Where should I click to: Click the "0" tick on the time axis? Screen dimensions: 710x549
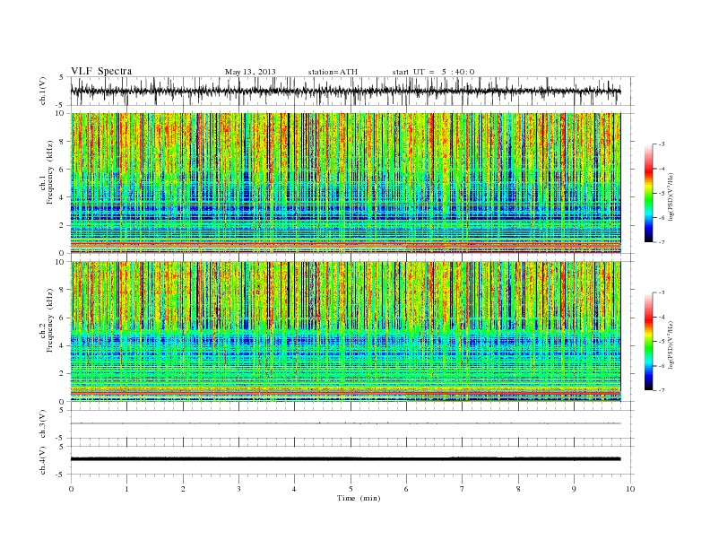71,489
